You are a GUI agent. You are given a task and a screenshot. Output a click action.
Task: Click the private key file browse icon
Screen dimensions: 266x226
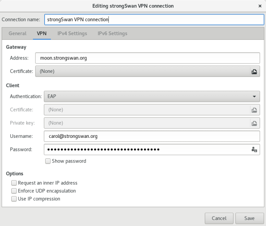point(254,123)
